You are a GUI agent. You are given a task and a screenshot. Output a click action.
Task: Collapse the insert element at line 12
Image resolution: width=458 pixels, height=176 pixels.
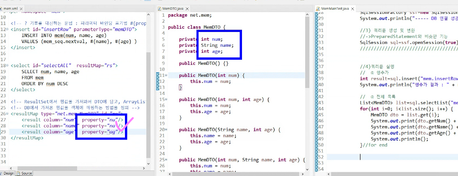pyautogui.click(x=7, y=30)
